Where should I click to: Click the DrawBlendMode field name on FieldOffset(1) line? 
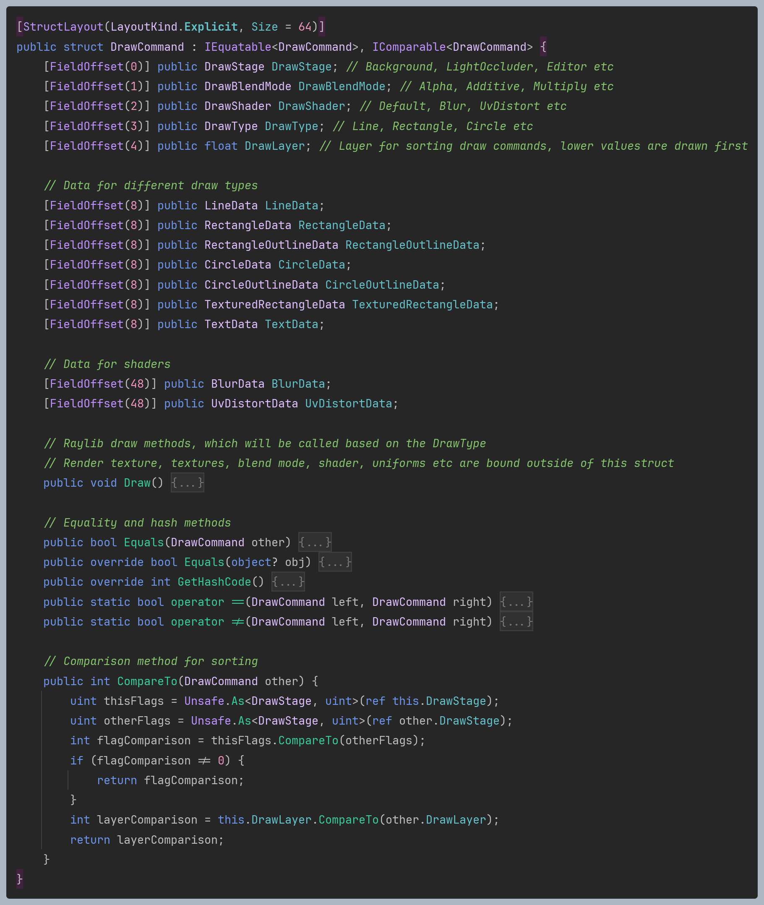click(342, 86)
